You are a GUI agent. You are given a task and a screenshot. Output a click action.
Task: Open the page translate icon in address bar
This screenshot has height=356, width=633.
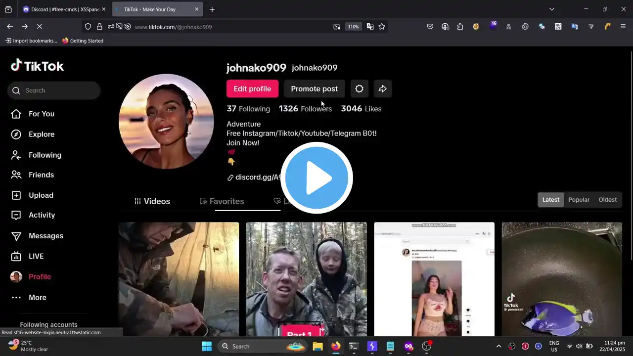[370, 27]
